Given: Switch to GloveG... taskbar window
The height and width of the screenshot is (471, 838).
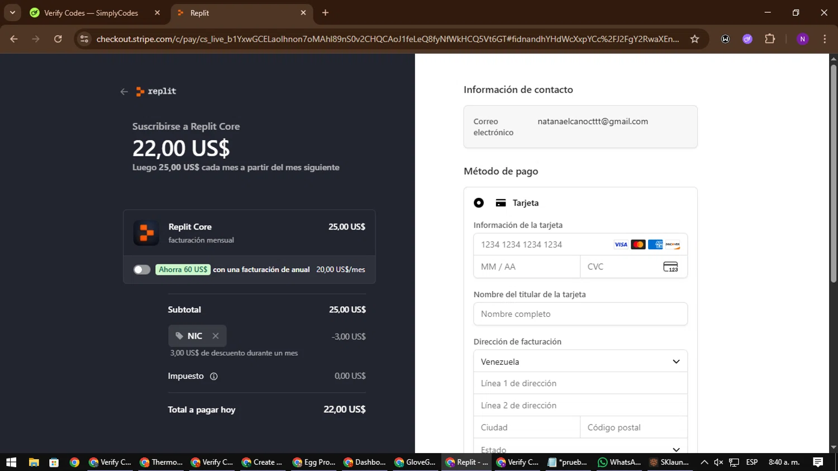Looking at the screenshot, I should click(416, 462).
